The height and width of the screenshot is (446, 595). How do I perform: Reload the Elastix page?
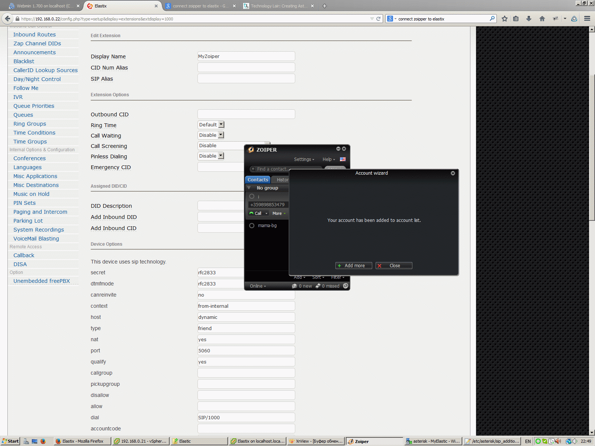tap(379, 19)
